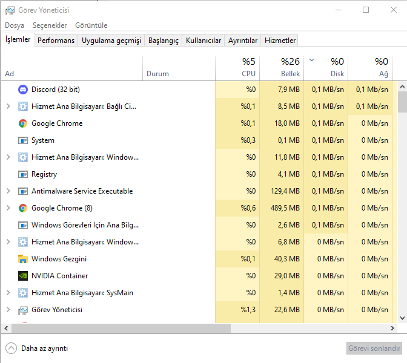Image resolution: width=407 pixels, height=363 pixels.
Task: Minimize the Görev Yöneticisi window
Action: [339, 10]
